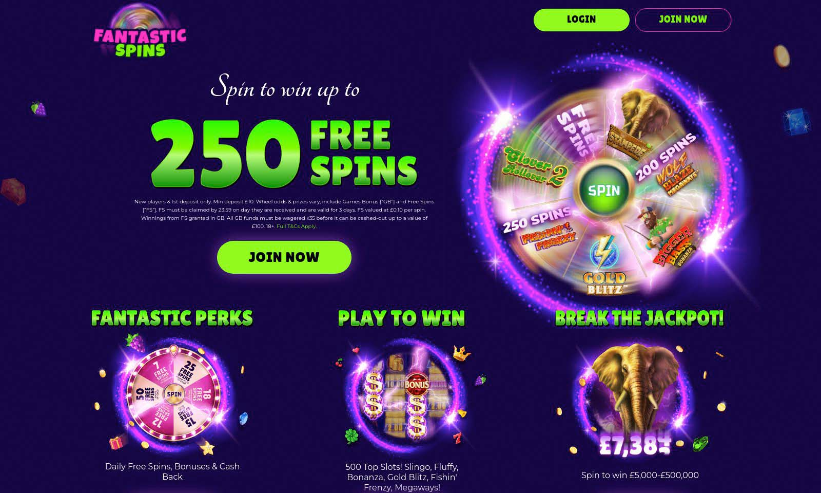This screenshot has width=821, height=493.
Task: Click the Break The Jackpot heading
Action: coord(639,318)
